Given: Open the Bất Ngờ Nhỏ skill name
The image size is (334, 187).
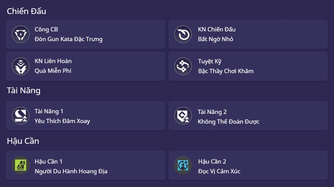Looking at the screenshot, I should tap(215, 39).
